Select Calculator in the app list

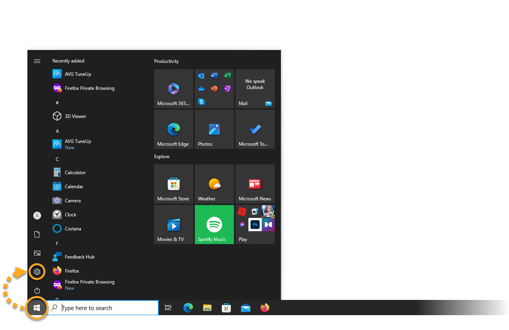pos(75,173)
